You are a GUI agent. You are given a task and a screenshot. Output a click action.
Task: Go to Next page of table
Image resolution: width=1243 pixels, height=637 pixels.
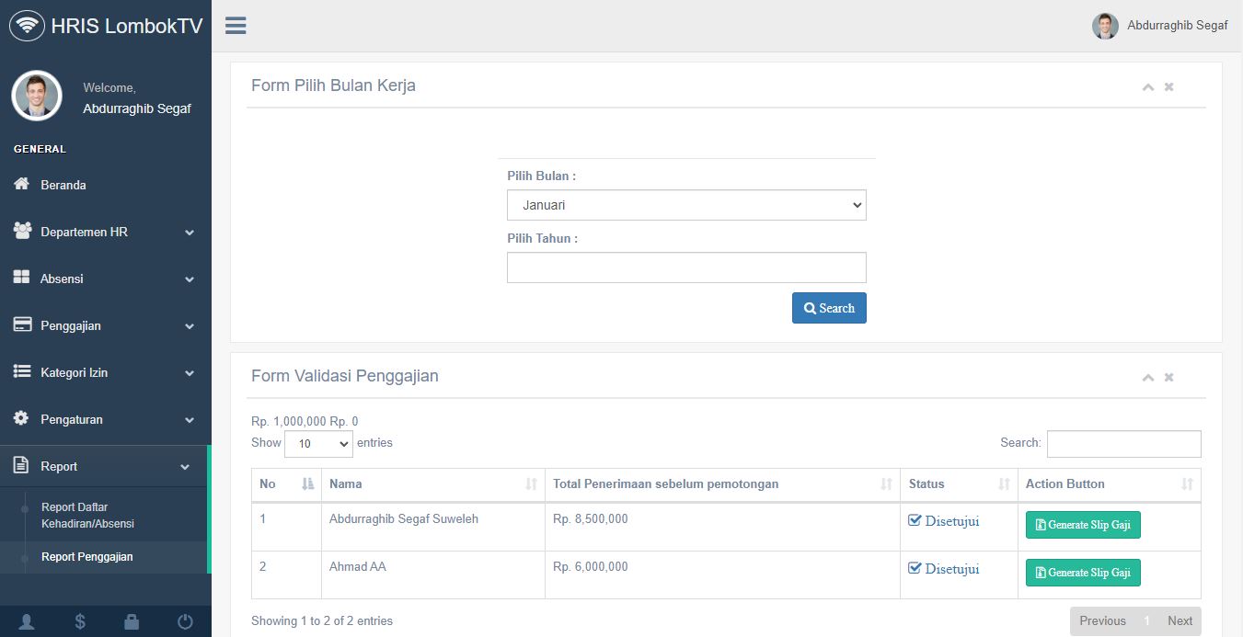[x=1180, y=621]
